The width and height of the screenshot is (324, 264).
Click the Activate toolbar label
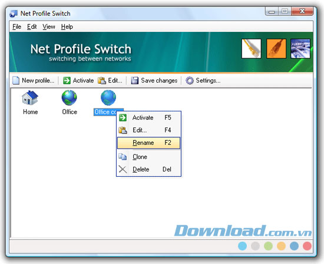pyautogui.click(x=83, y=80)
